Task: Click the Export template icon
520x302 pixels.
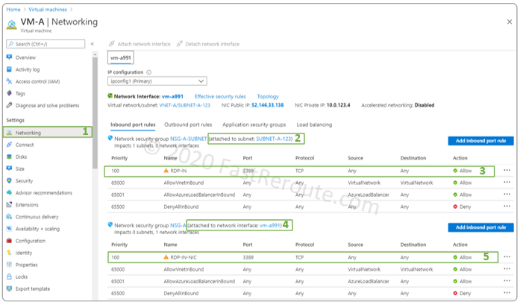Action: click(9, 289)
